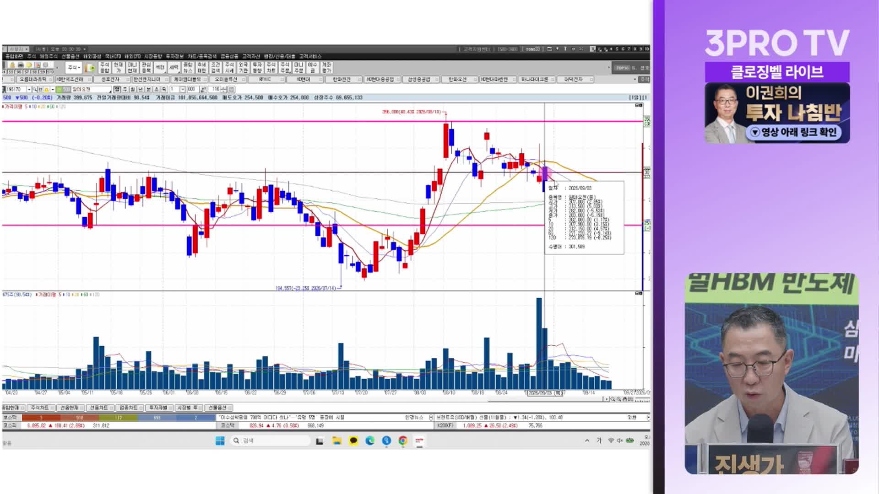Open the 계좌평가 toolbar button
This screenshot has width=879, height=494.
point(326,68)
